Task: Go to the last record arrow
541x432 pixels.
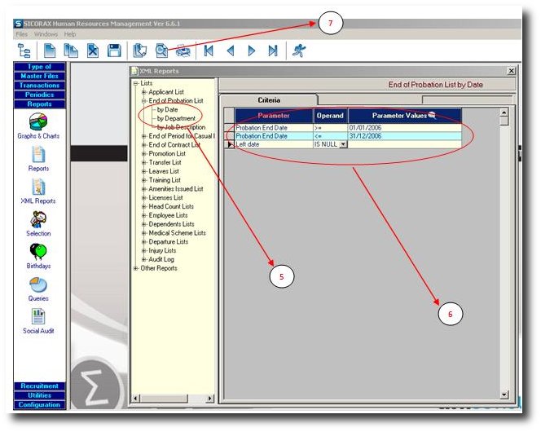Action: click(x=273, y=51)
